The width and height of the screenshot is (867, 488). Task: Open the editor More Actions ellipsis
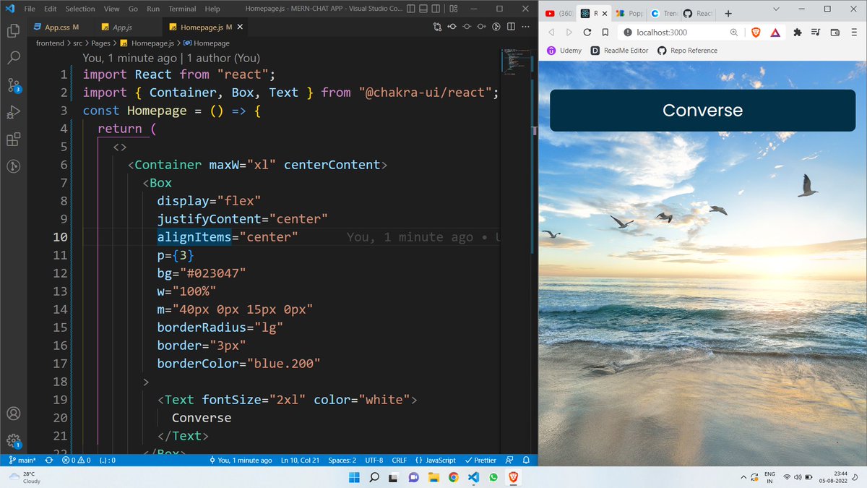click(525, 27)
